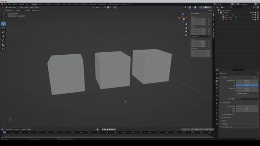Image resolution: width=260 pixels, height=146 pixels.
Task: Jump to the first frame
Action: pyautogui.click(x=103, y=129)
